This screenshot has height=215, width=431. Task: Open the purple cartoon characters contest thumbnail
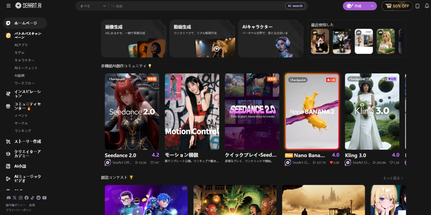[146, 200]
